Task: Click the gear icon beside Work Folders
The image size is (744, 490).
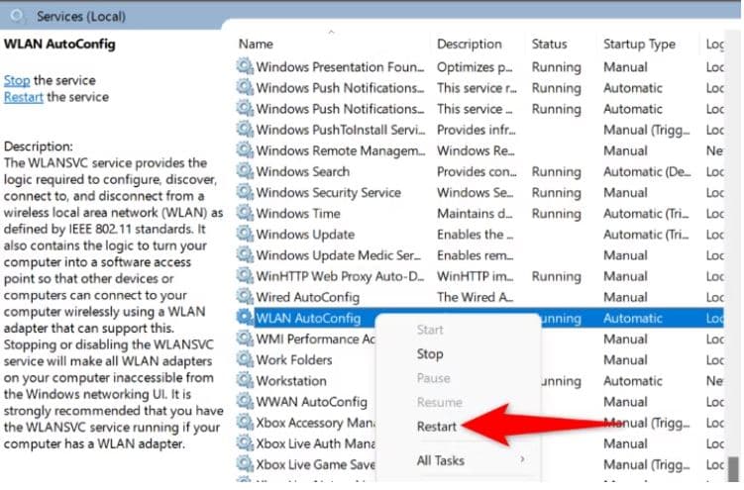Action: pos(244,360)
